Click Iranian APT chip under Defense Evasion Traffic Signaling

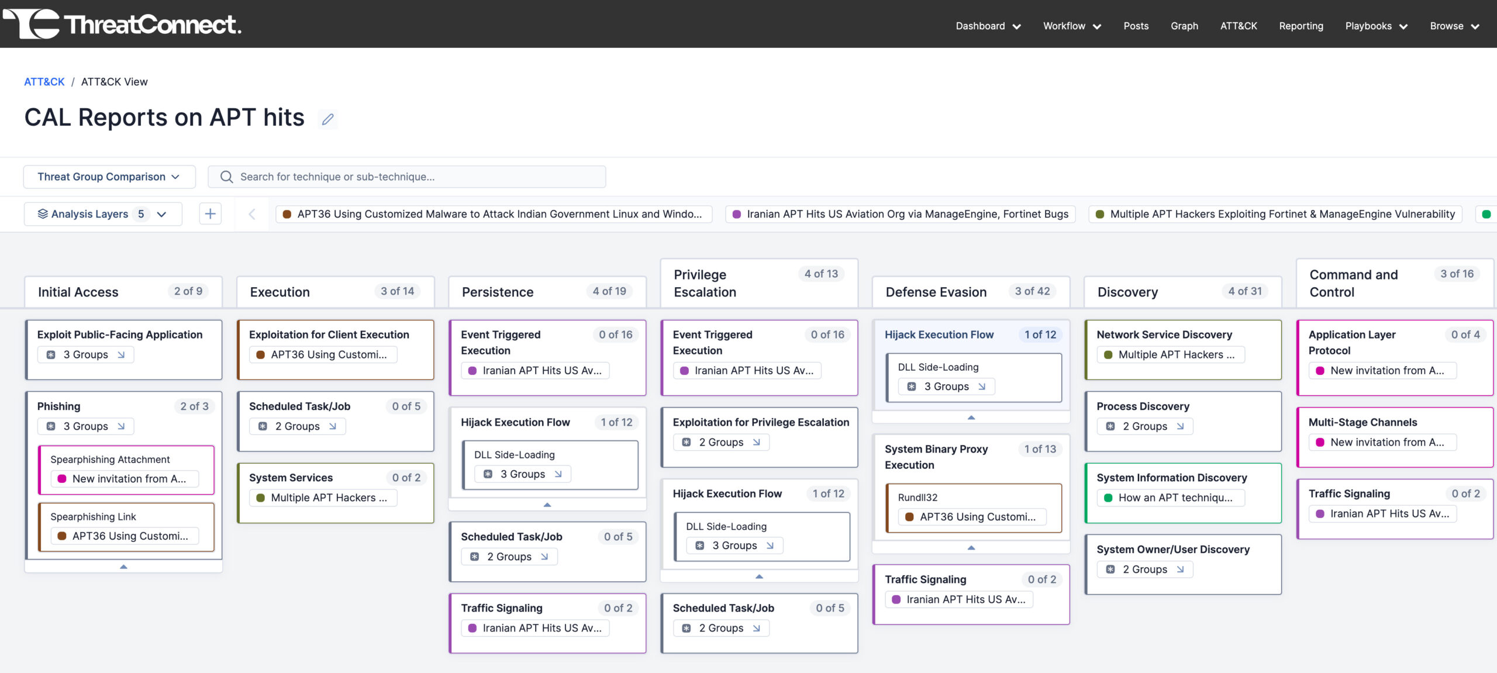pyautogui.click(x=959, y=599)
